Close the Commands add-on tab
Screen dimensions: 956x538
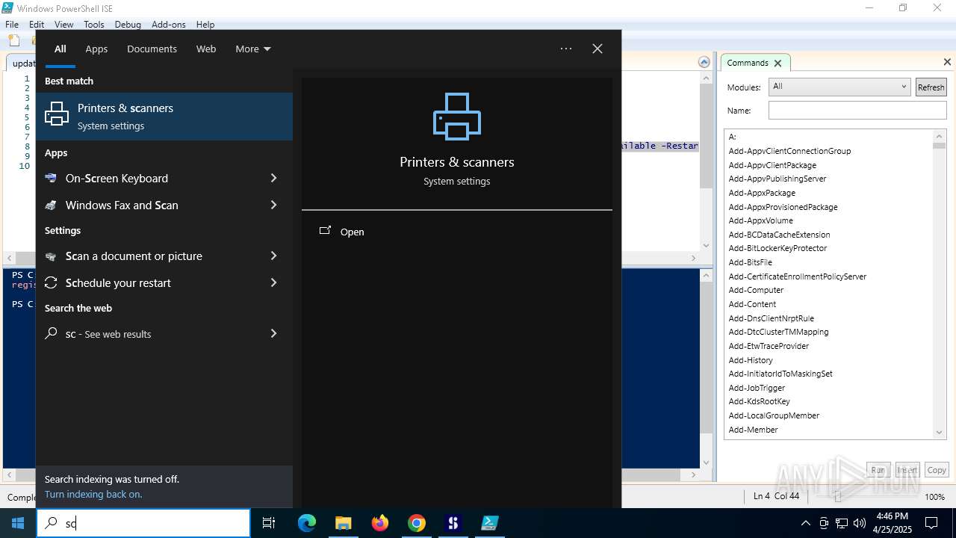point(777,63)
